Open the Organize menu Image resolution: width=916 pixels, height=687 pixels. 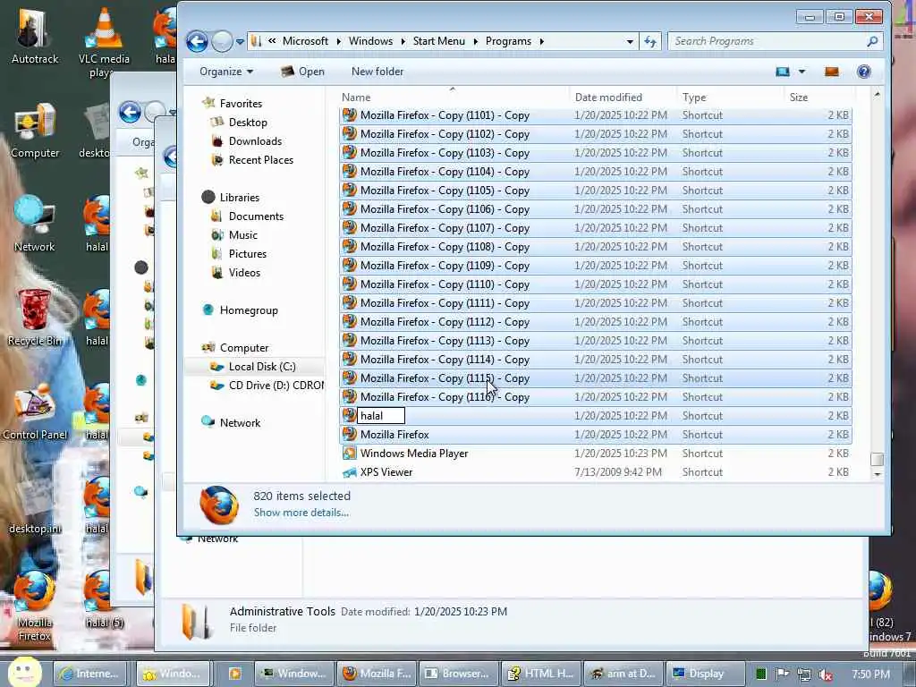click(226, 72)
